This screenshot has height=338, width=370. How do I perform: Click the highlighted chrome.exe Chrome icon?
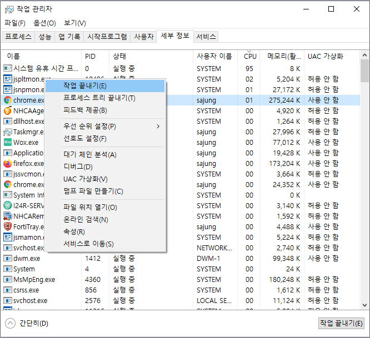(x=8, y=100)
